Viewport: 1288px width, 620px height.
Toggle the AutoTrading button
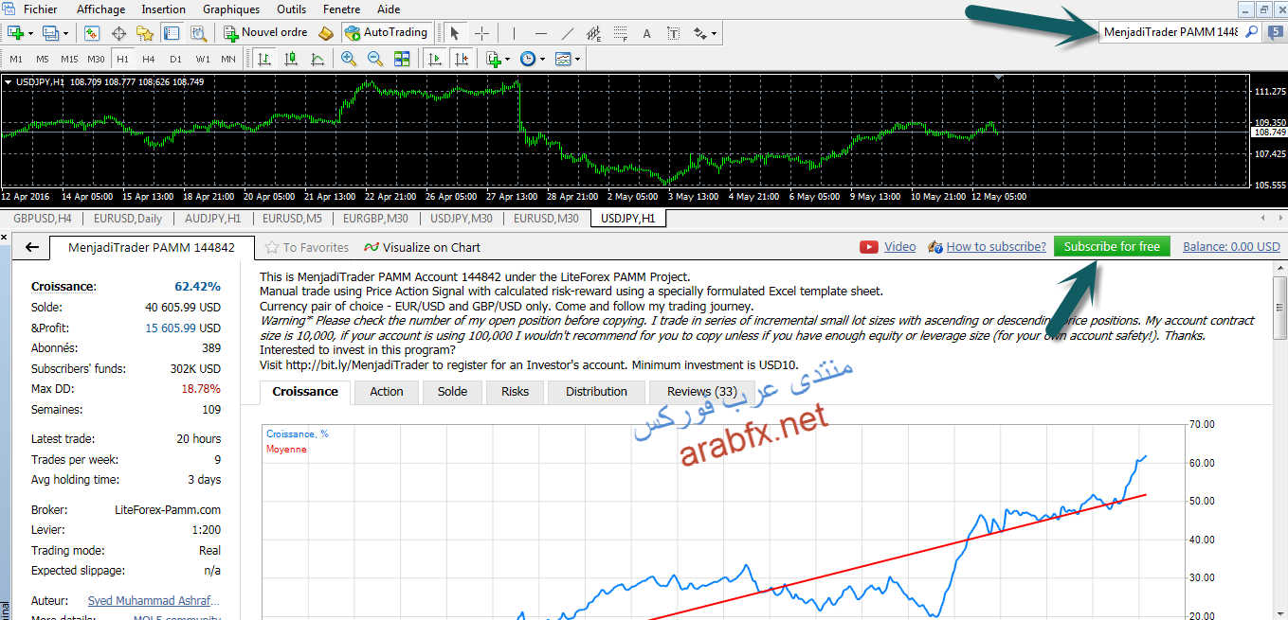click(386, 33)
